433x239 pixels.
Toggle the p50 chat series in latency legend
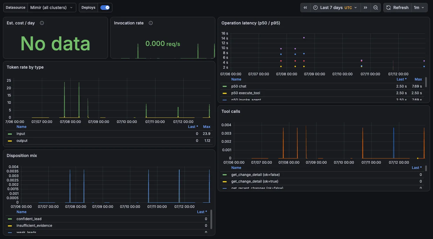(239, 86)
